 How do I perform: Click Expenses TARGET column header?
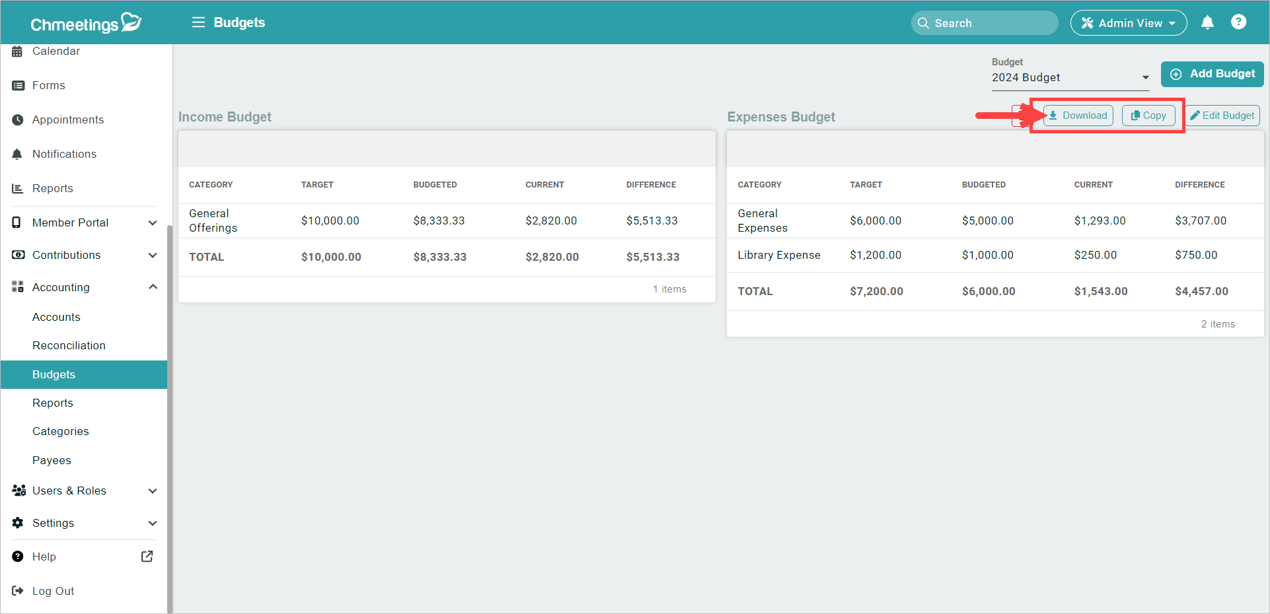(x=866, y=185)
